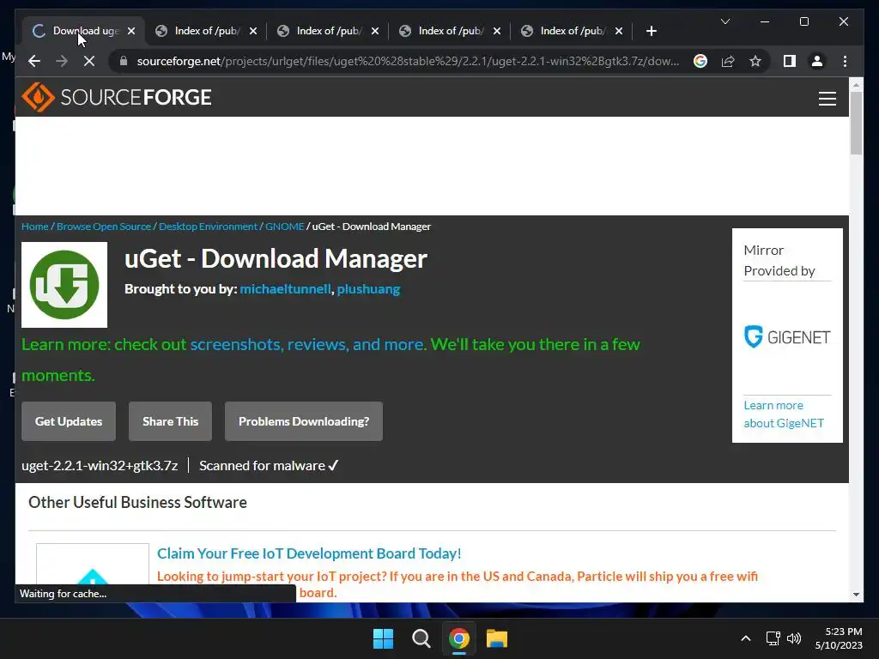Open the Chrome three-dot menu
The height and width of the screenshot is (659, 879).
click(x=845, y=61)
